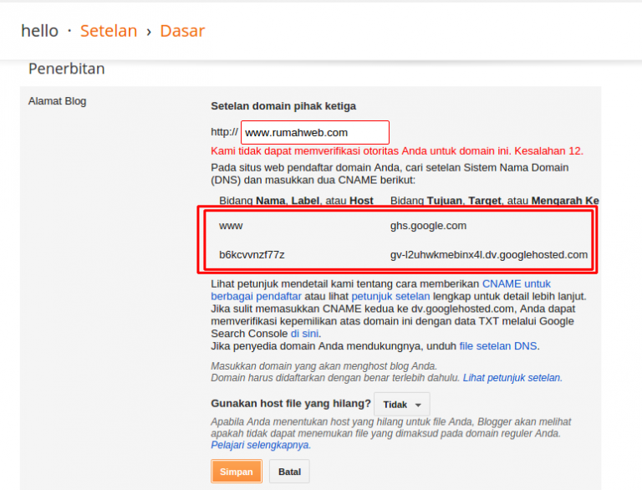Select the gv-l2uhwkmebinx4l.dv.googlehosted.com target
642x490 pixels.
coord(489,255)
